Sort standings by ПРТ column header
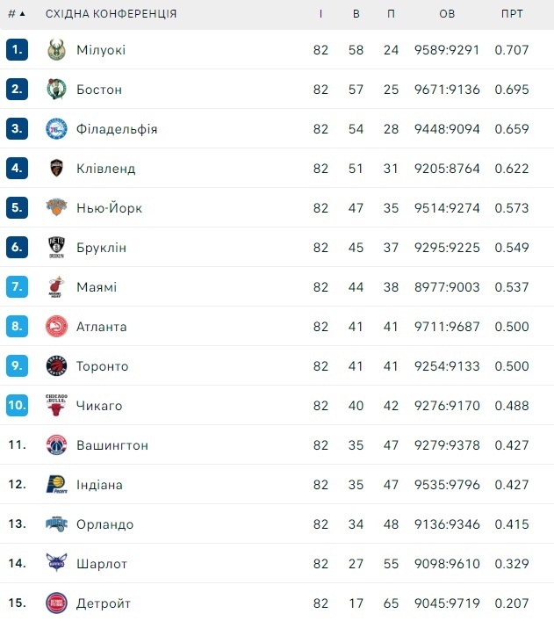The width and height of the screenshot is (554, 621). (512, 14)
